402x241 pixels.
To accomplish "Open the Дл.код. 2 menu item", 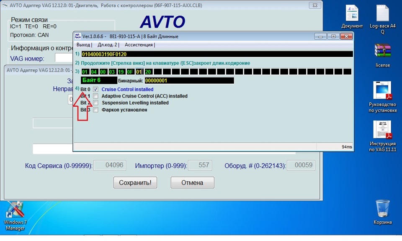I will pos(107,45).
